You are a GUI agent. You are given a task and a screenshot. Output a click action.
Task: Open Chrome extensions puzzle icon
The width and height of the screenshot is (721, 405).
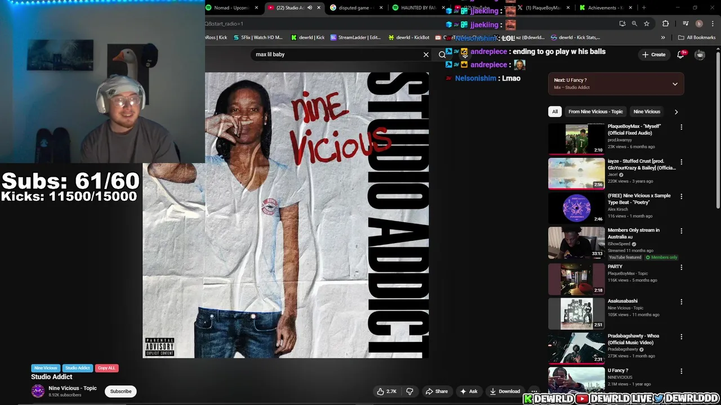[665, 24]
